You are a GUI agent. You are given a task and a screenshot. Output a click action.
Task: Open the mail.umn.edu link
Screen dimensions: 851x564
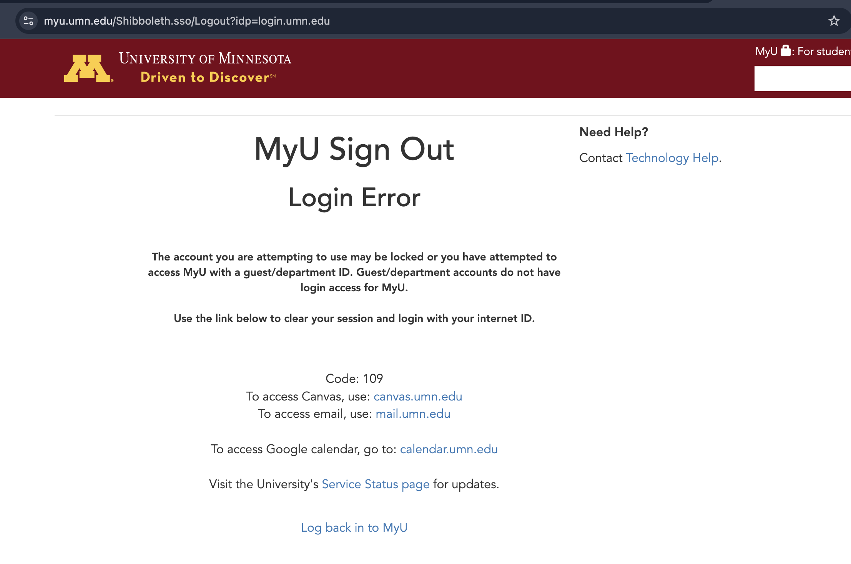(x=413, y=414)
